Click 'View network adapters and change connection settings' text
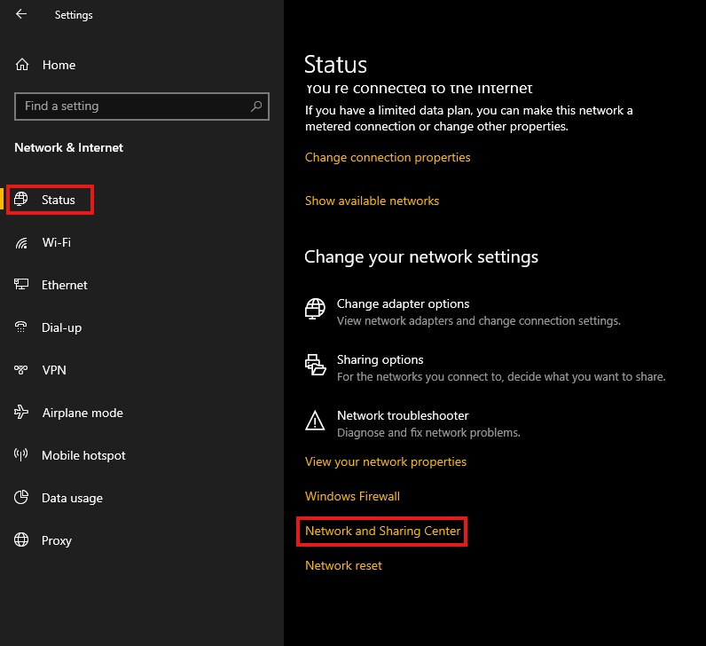This screenshot has height=646, width=706. pyautogui.click(x=479, y=321)
